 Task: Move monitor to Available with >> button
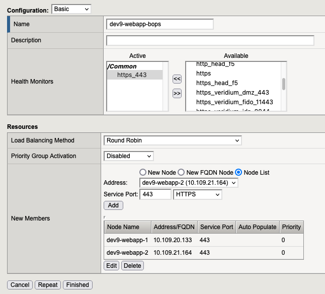coord(177,93)
